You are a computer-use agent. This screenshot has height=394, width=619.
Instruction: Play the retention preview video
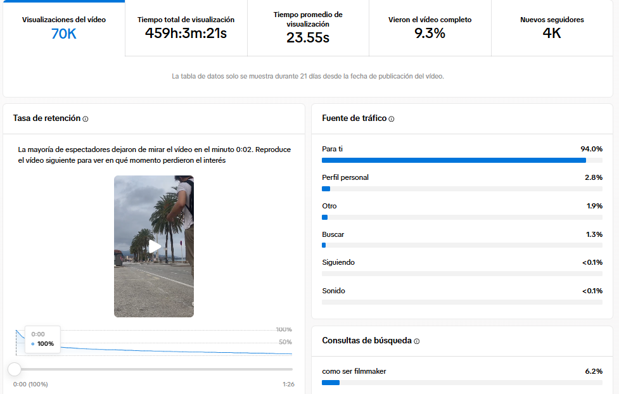154,246
